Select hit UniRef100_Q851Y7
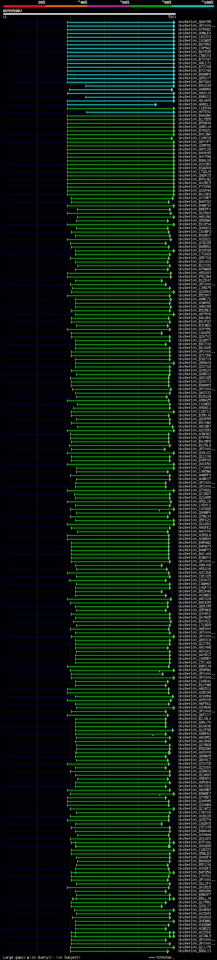 195,78
